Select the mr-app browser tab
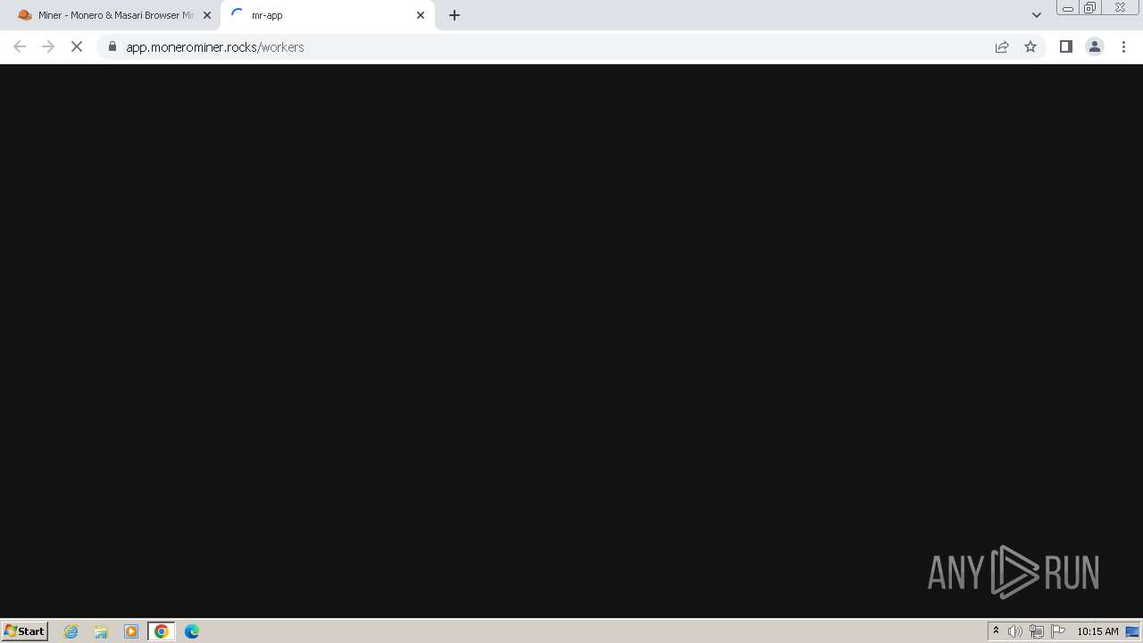The width and height of the screenshot is (1143, 643). pos(327,15)
